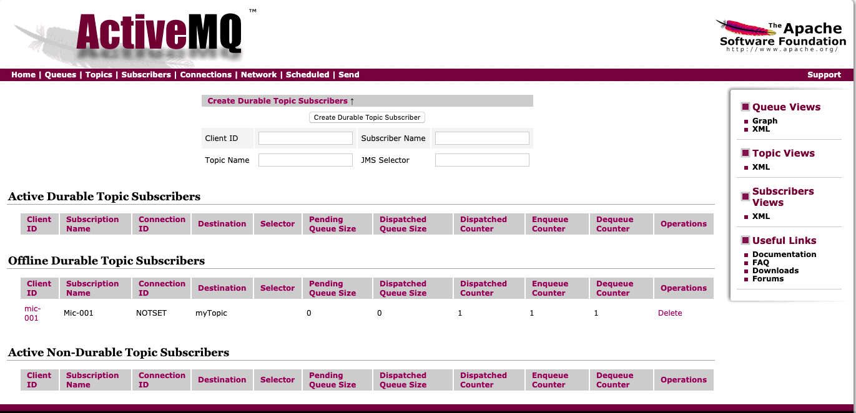Open the Connections page

click(206, 74)
